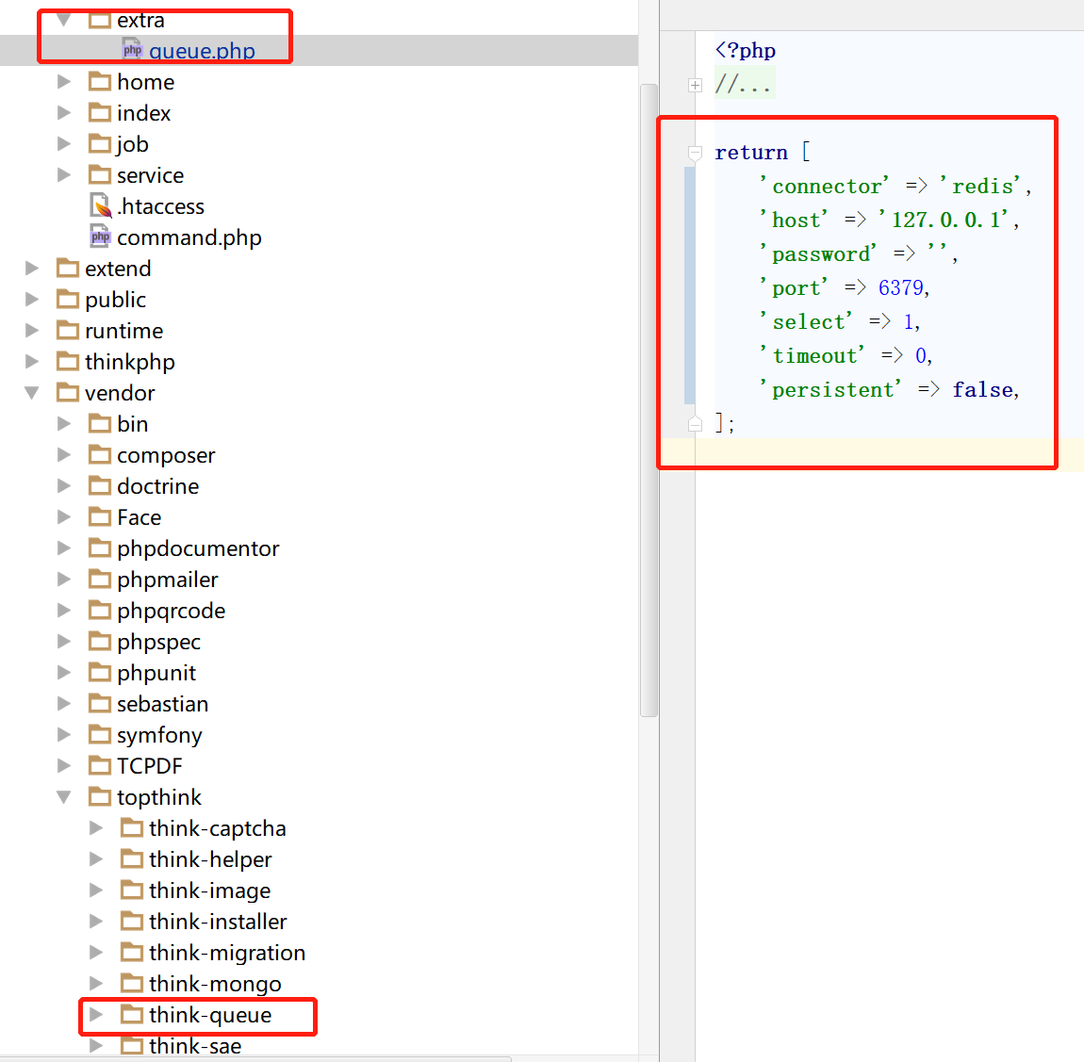Click the bin folder icon
Image resolution: width=1084 pixels, height=1062 pixels.
100,423
